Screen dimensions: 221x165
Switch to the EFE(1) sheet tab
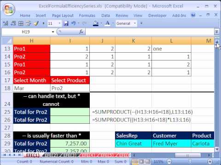point(33,155)
